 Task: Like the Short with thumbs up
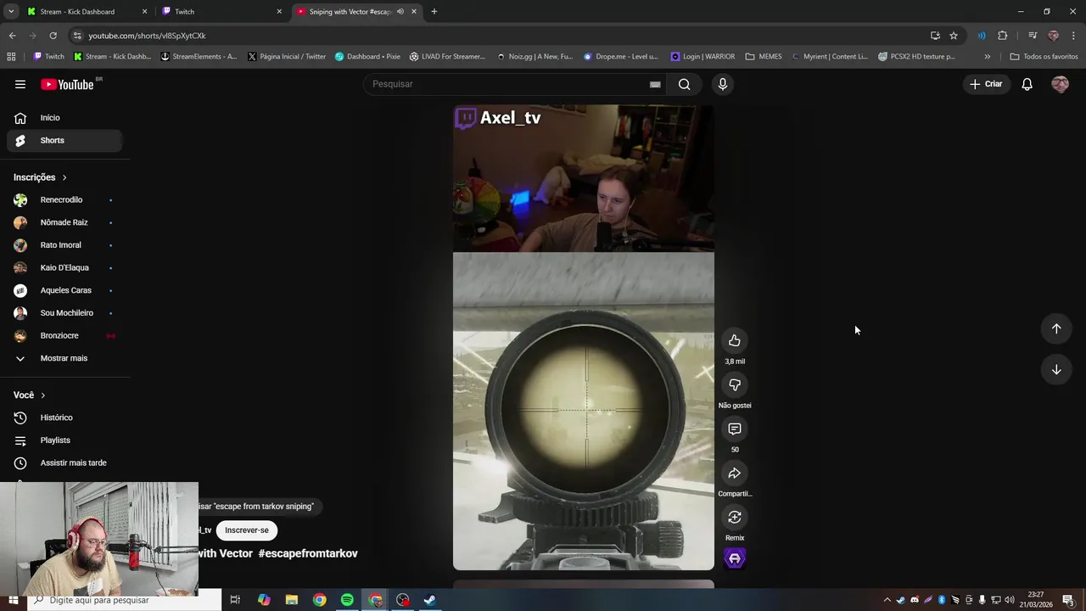click(x=735, y=340)
